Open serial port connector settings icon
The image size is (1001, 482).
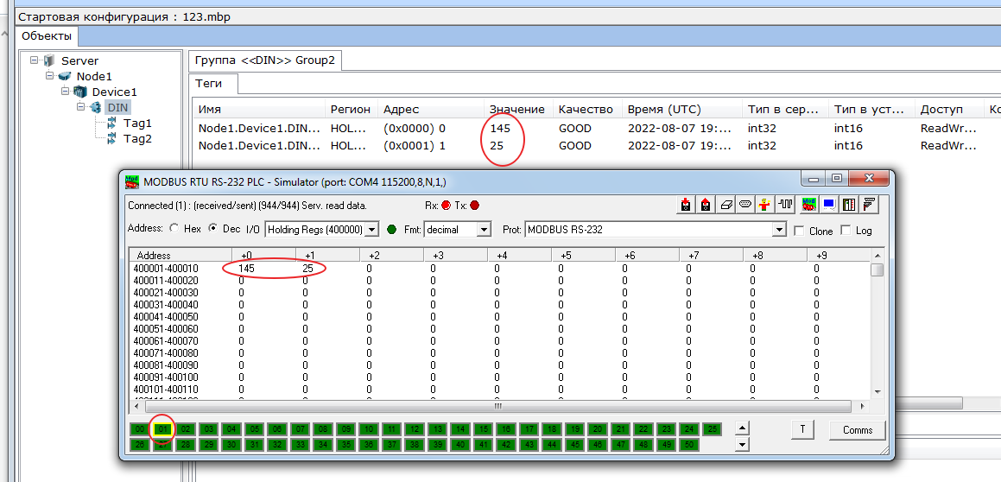coord(745,205)
